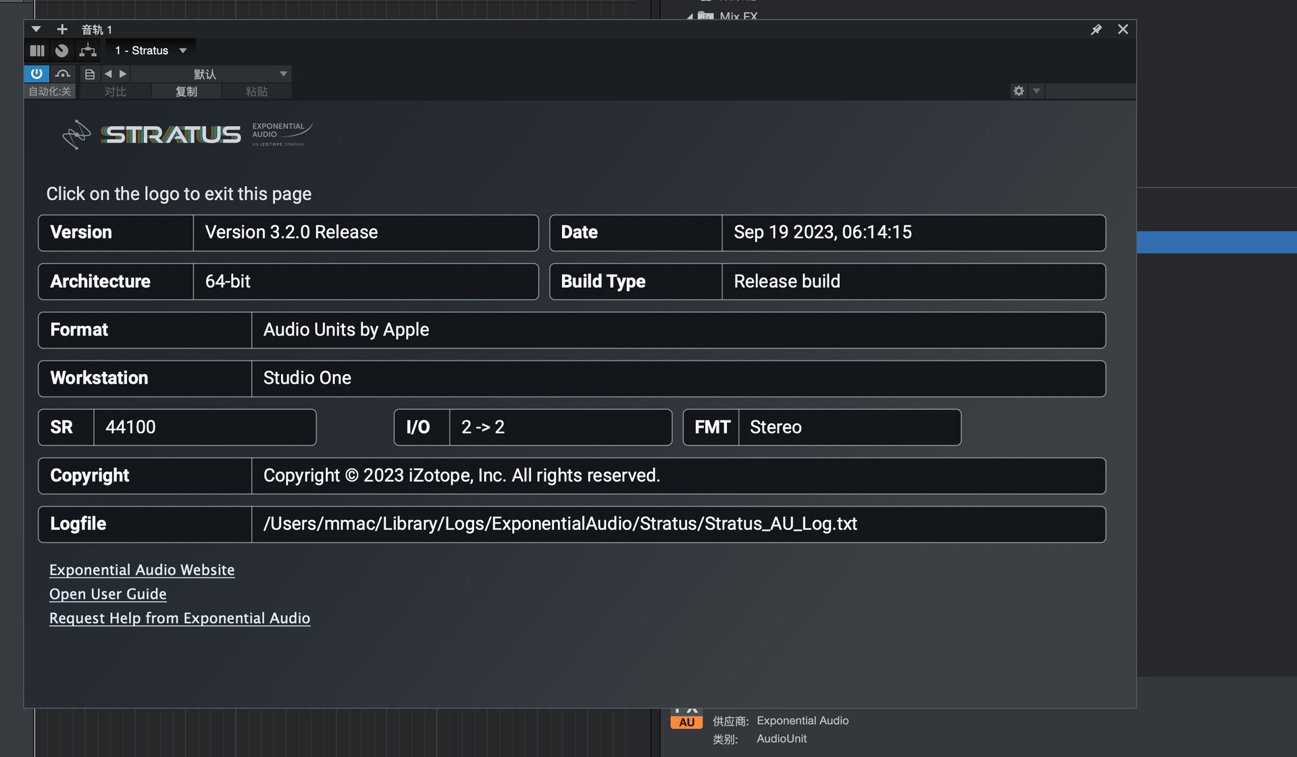Viewport: 1297px width, 757px height.
Task: Click the channel editor bars icon
Action: (x=37, y=51)
